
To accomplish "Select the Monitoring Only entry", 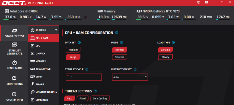I will (43, 92).
